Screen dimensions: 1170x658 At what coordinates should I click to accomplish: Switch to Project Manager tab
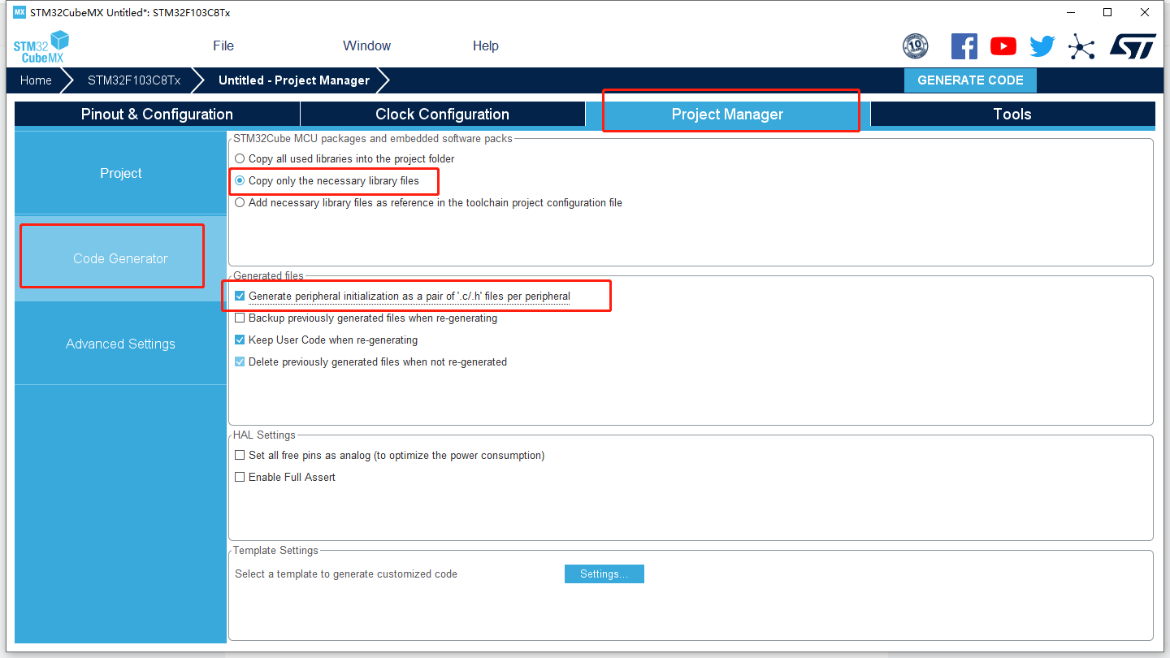pos(728,115)
